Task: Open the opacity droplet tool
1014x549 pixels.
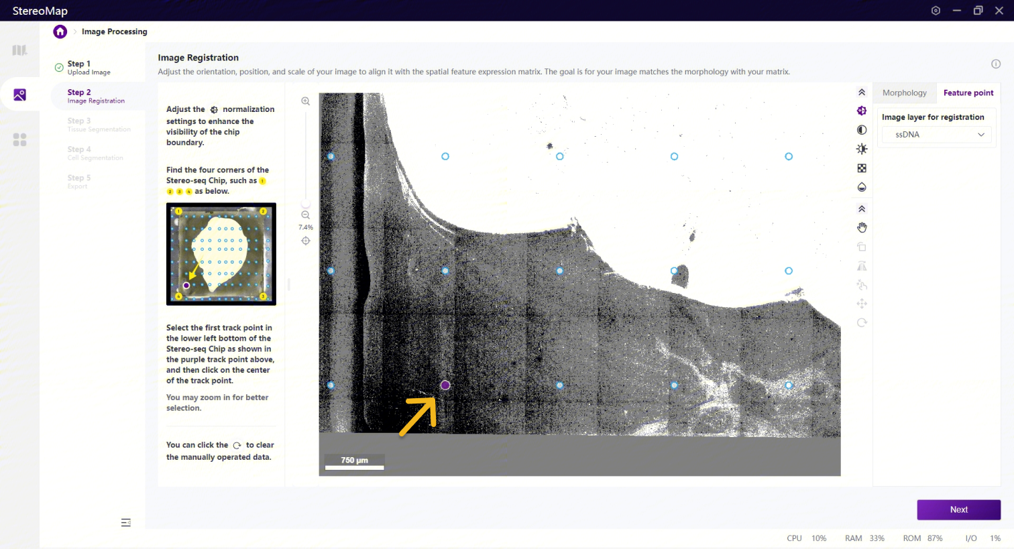Action: 862,187
